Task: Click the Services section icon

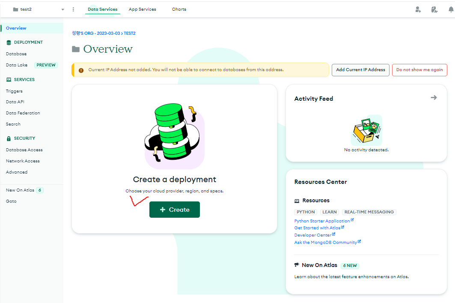Action: pyautogui.click(x=9, y=80)
